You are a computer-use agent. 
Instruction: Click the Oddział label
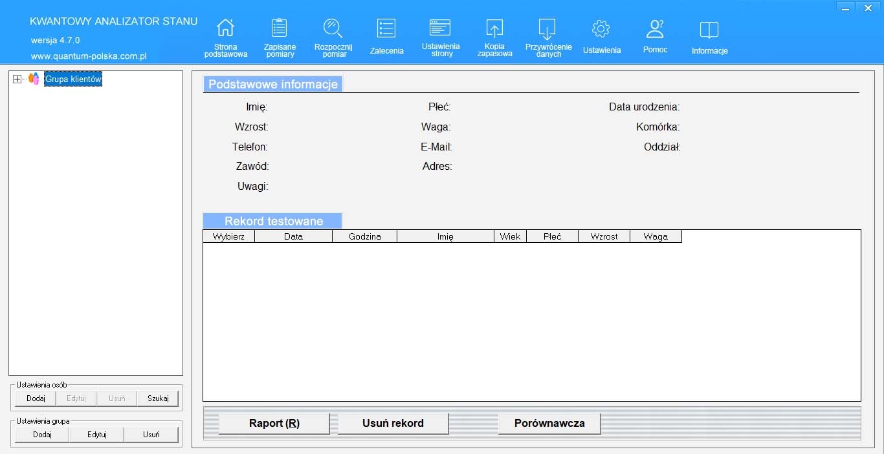[x=662, y=147]
